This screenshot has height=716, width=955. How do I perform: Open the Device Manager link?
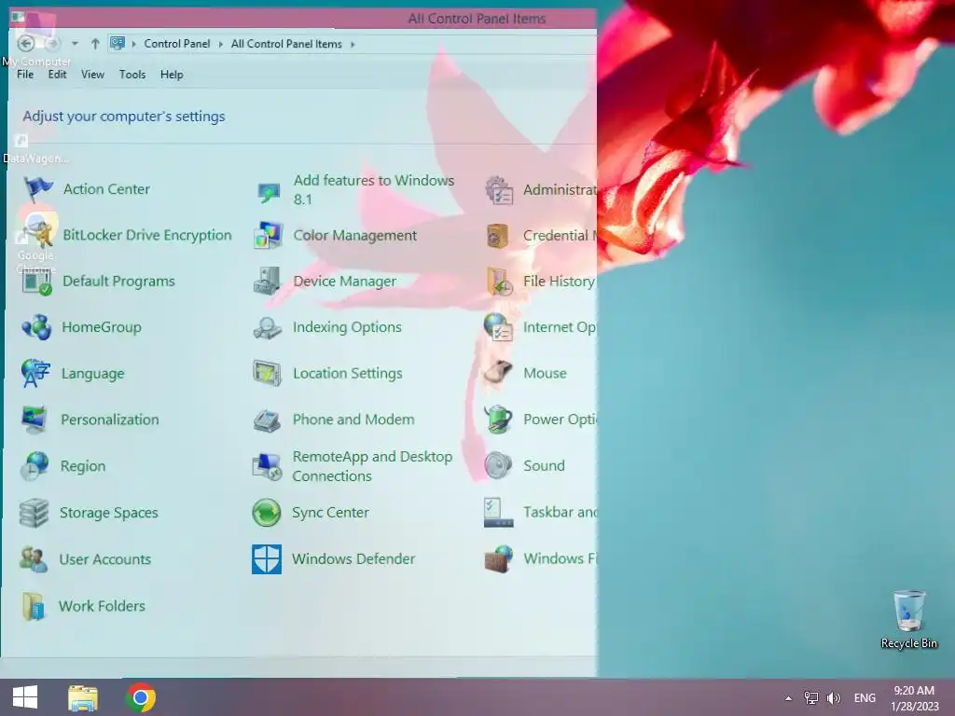tap(345, 282)
